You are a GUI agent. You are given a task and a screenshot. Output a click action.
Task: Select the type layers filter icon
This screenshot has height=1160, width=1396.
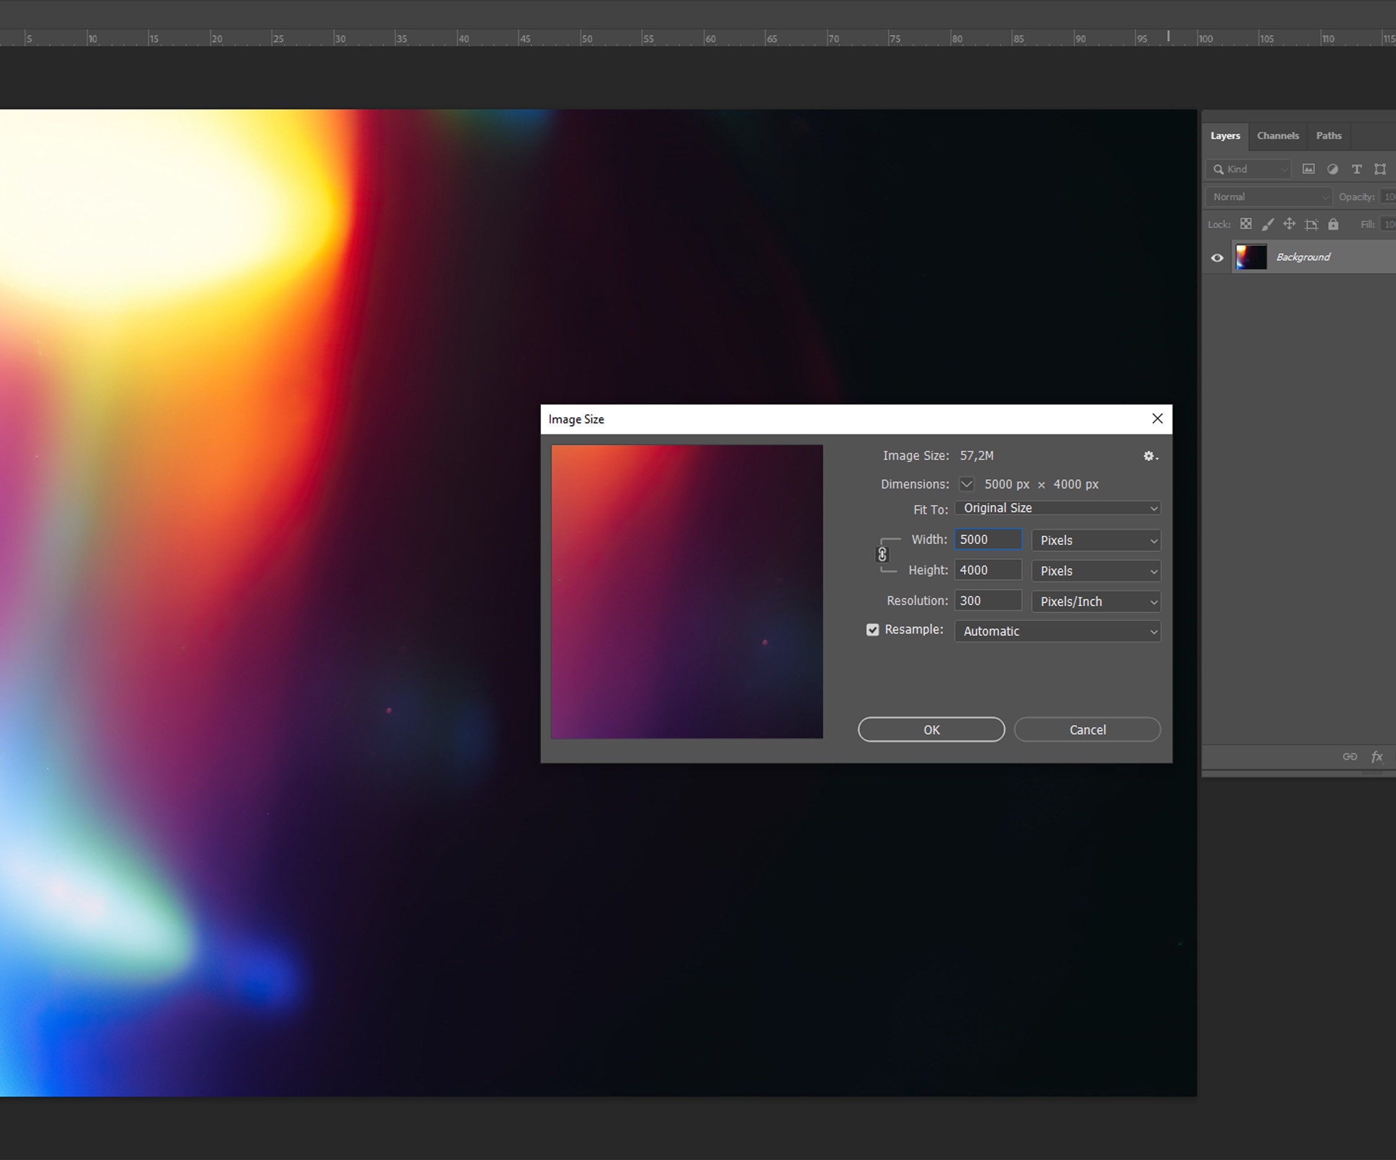1356,169
